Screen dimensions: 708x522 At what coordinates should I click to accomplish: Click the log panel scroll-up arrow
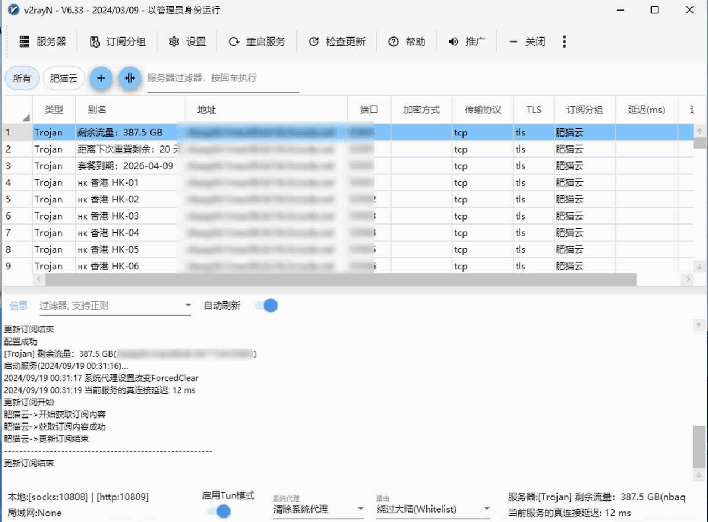pyautogui.click(x=700, y=325)
